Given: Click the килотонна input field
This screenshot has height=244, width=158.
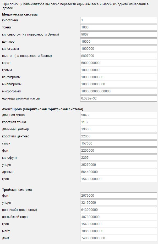Looking at the screenshot, I should 119,20.
